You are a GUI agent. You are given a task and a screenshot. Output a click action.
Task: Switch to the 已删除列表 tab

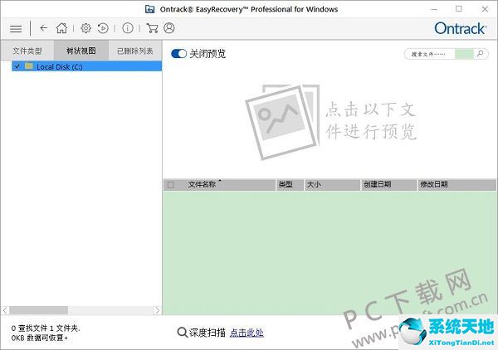pos(135,51)
